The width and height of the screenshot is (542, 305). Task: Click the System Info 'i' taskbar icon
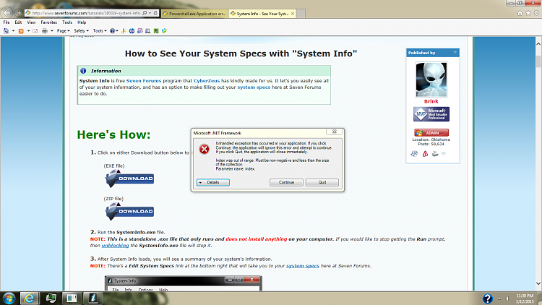(x=93, y=298)
